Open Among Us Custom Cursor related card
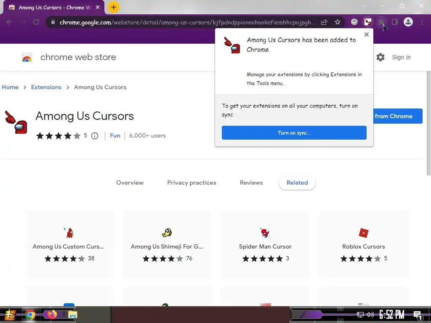The image size is (431, 323). pos(69,244)
